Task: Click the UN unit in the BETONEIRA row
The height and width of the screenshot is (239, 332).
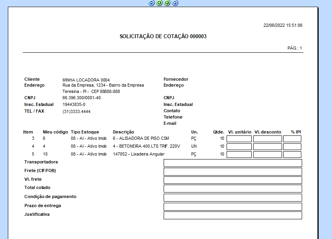Action: 194,146
